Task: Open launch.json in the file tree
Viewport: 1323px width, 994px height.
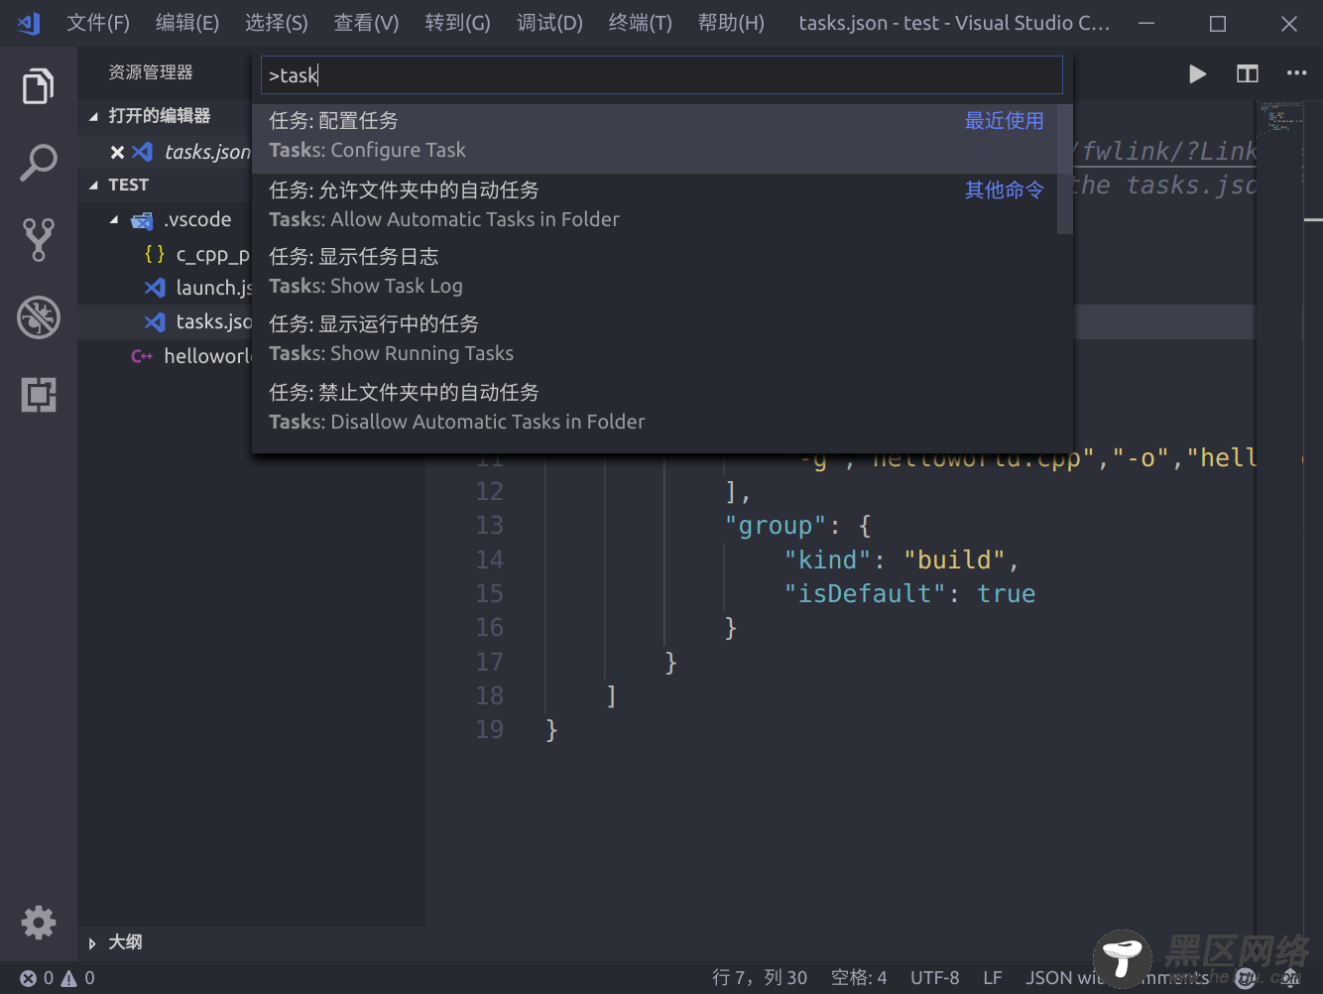Action: (x=214, y=288)
